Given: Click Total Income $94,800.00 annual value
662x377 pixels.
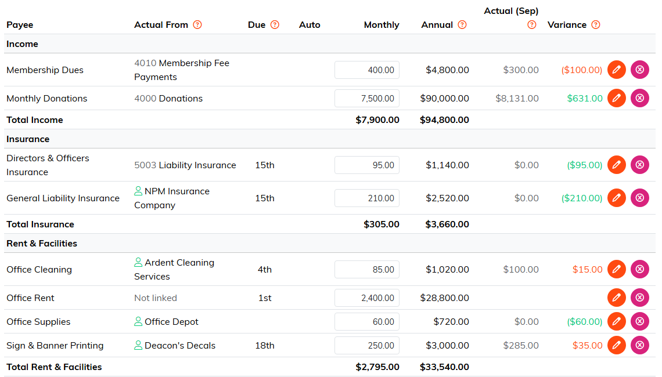Looking at the screenshot, I should pos(444,119).
